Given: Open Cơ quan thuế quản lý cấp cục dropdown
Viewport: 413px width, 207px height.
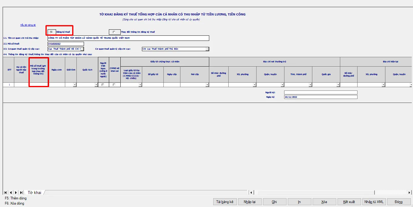Looking at the screenshot, I should coord(82,49).
